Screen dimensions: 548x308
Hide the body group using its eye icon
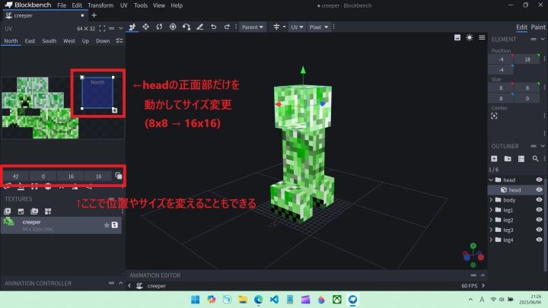click(x=539, y=199)
